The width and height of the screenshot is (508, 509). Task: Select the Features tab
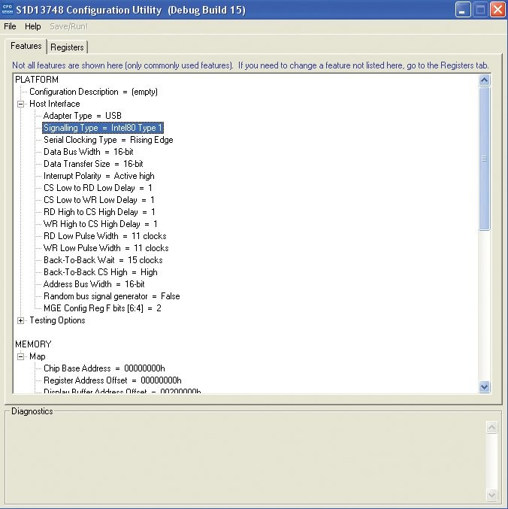pyautogui.click(x=26, y=46)
